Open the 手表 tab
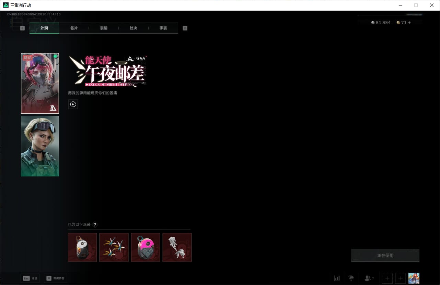This screenshot has width=440, height=285. 163,28
